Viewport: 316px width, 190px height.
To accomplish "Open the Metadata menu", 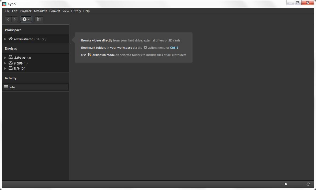I will (40, 11).
